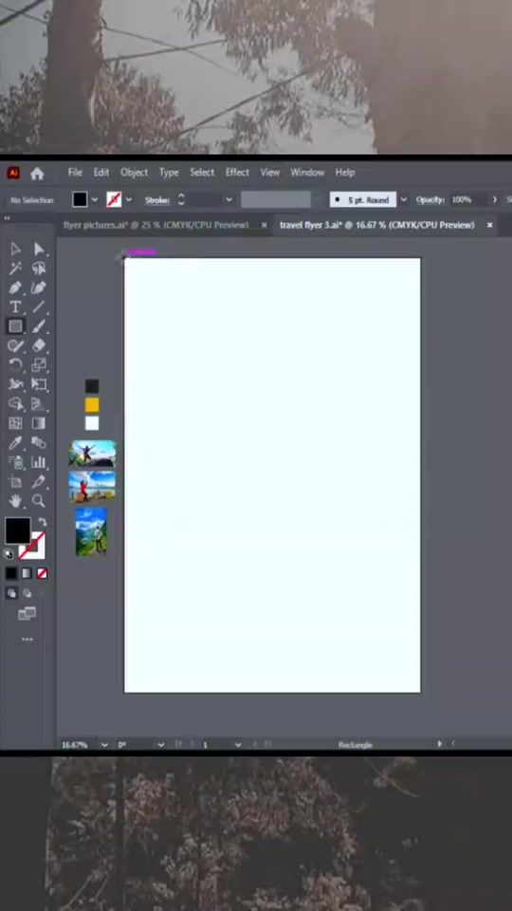This screenshot has height=911, width=512.
Task: Open the 5 pt. Round brush dropdown
Action: [x=404, y=200]
